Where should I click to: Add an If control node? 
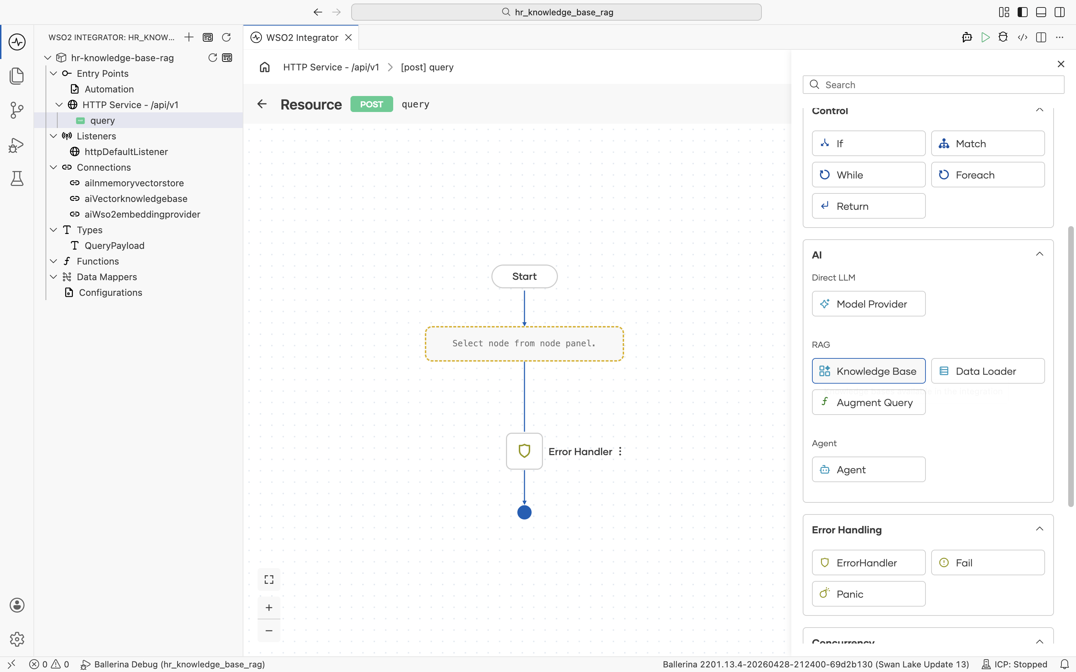(x=868, y=144)
